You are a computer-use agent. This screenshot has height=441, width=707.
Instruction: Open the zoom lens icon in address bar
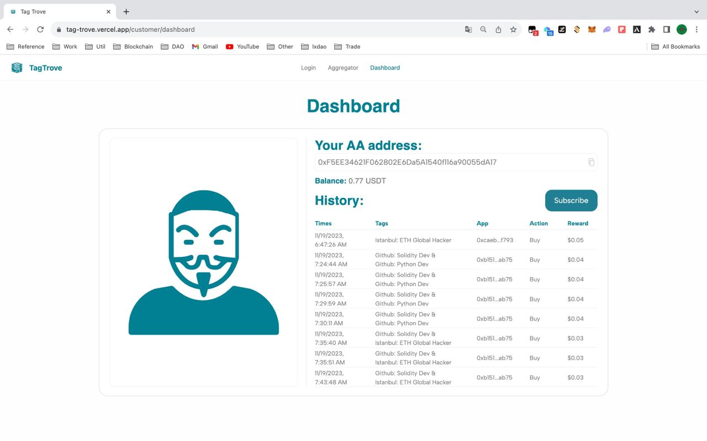click(483, 29)
